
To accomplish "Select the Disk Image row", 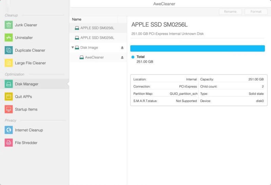I will 98,47.
